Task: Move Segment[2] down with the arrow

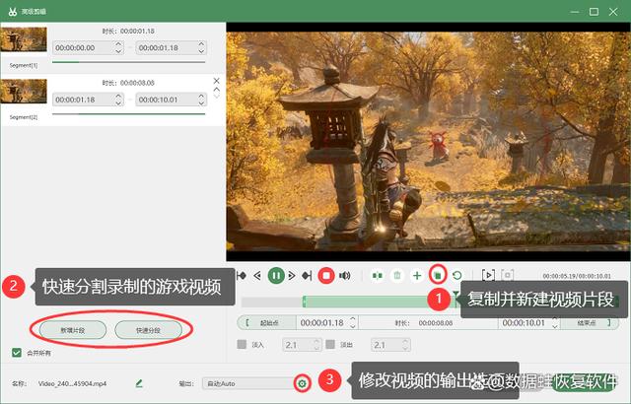Action: tap(217, 97)
